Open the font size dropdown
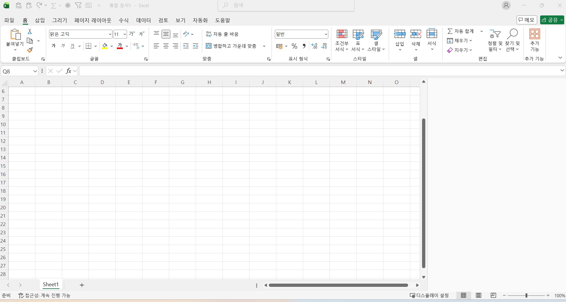Viewport: 566px width, 302px height. pyautogui.click(x=124, y=34)
